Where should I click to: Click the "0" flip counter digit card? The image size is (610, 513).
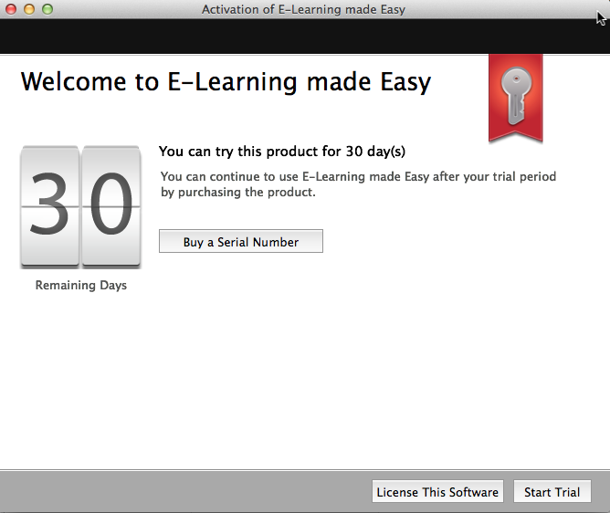(x=111, y=206)
